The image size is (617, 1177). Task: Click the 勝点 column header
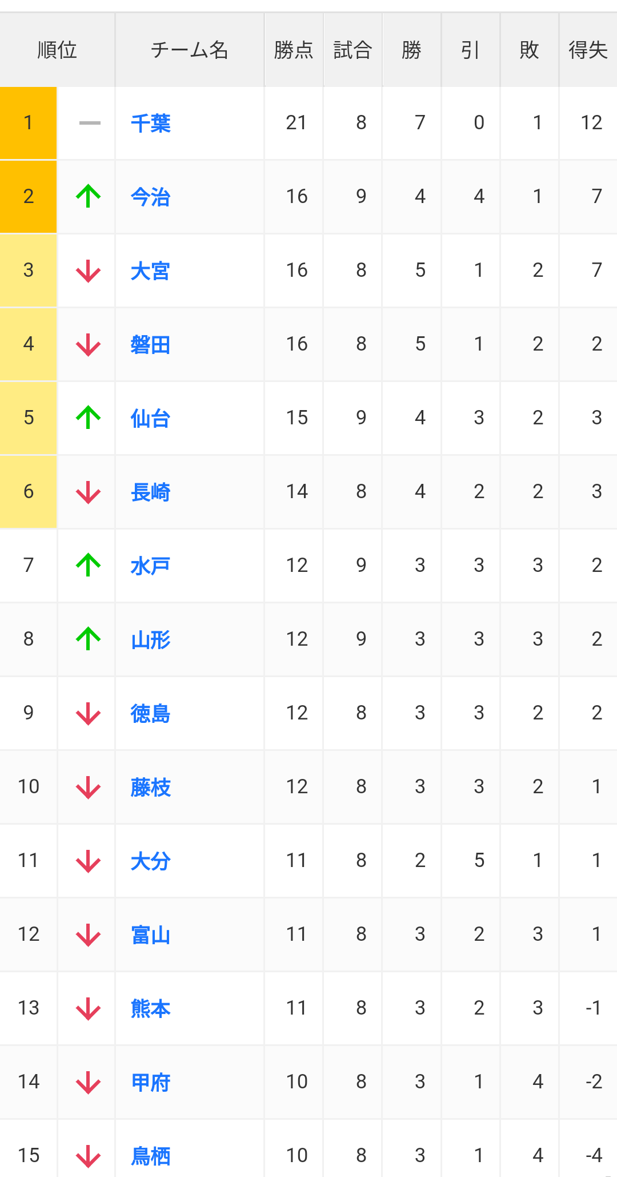(x=294, y=50)
